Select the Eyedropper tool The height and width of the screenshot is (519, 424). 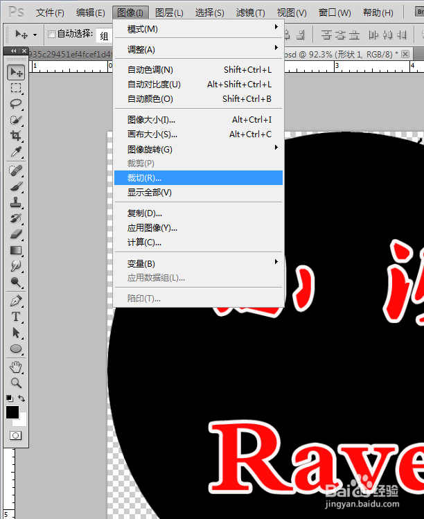pyautogui.click(x=16, y=152)
